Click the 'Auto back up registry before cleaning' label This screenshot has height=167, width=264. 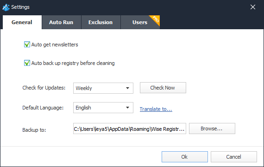click(x=73, y=63)
